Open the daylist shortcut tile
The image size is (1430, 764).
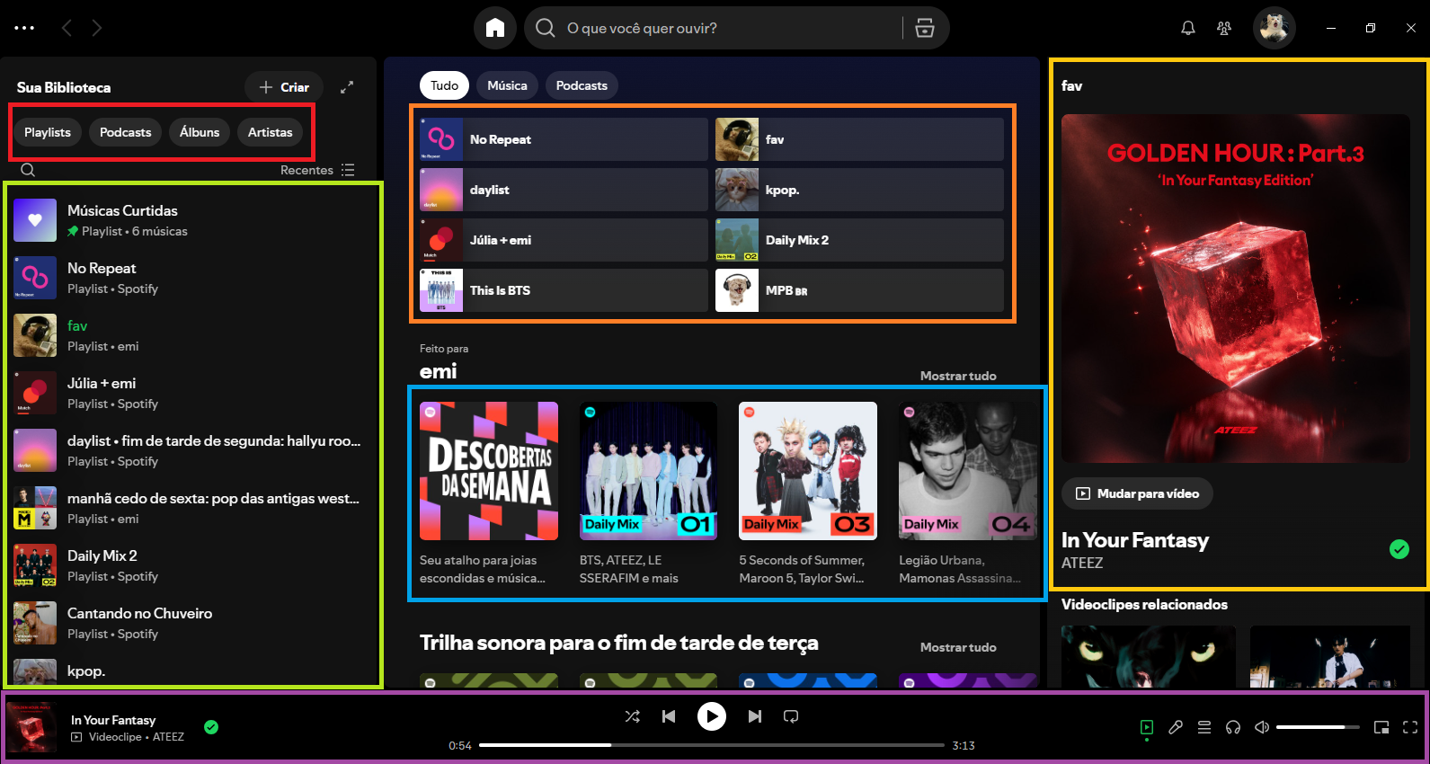[x=564, y=190]
